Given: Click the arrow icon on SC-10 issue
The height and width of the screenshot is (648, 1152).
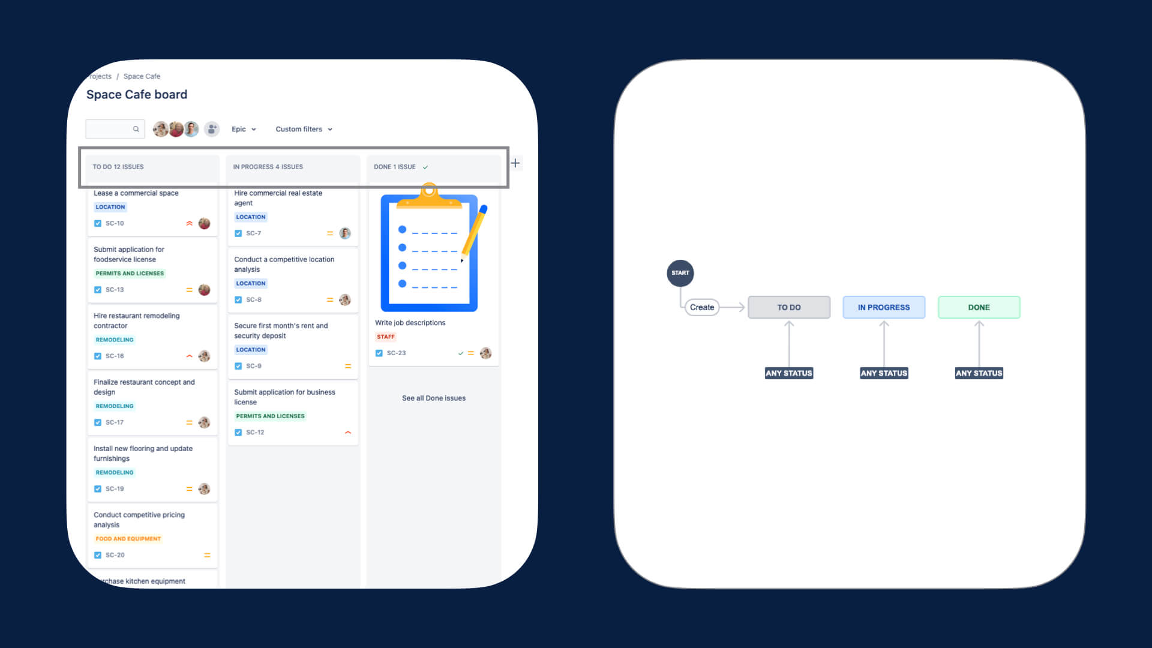Looking at the screenshot, I should pos(189,223).
